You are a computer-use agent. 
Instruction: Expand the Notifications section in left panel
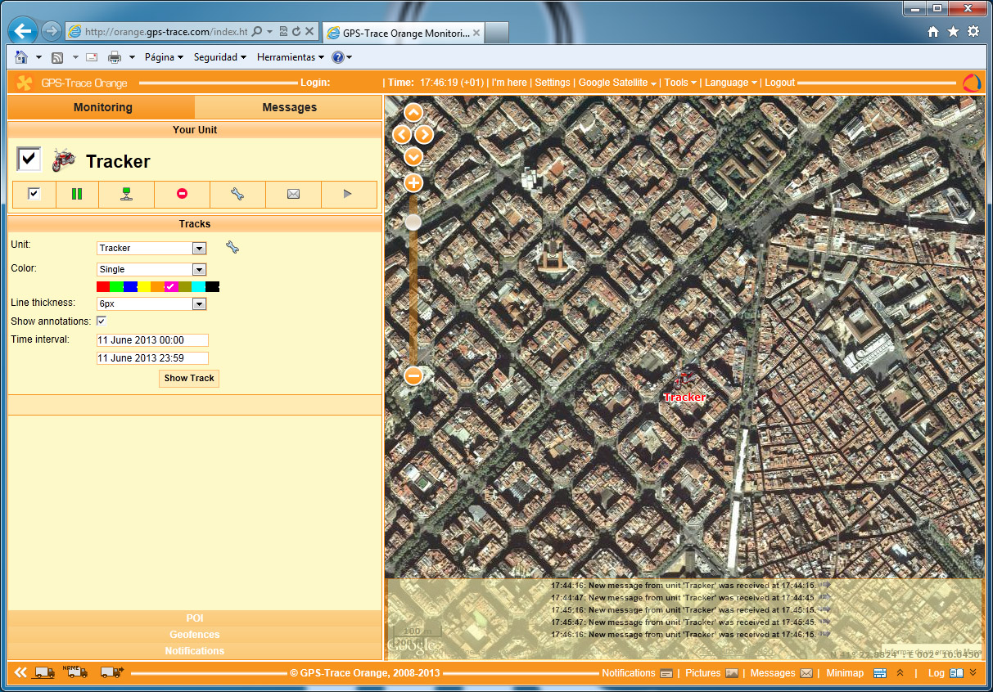195,651
